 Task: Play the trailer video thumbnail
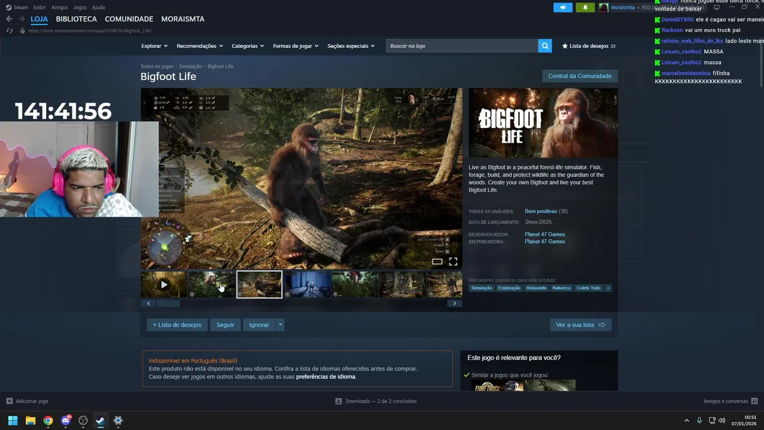[164, 284]
